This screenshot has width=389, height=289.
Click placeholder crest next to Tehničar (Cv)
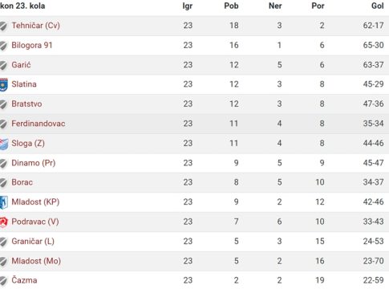3,26
